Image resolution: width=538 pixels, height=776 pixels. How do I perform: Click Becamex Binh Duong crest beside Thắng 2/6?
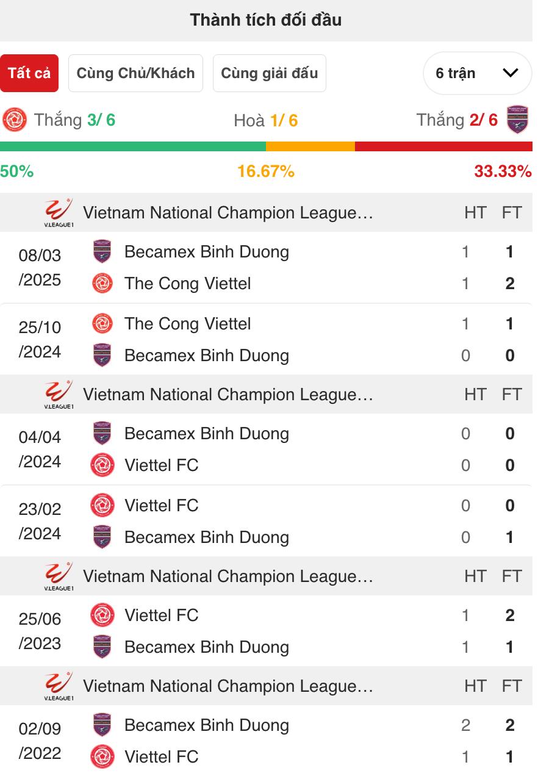point(517,120)
